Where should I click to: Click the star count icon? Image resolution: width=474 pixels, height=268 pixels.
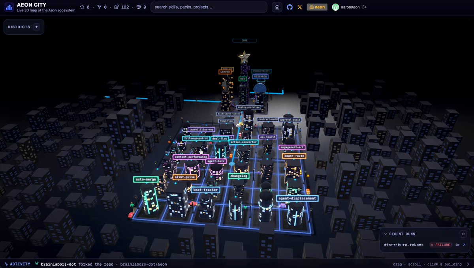pyautogui.click(x=82, y=7)
